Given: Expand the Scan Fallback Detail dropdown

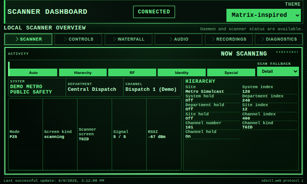Looking at the screenshot, I should click(278, 72).
